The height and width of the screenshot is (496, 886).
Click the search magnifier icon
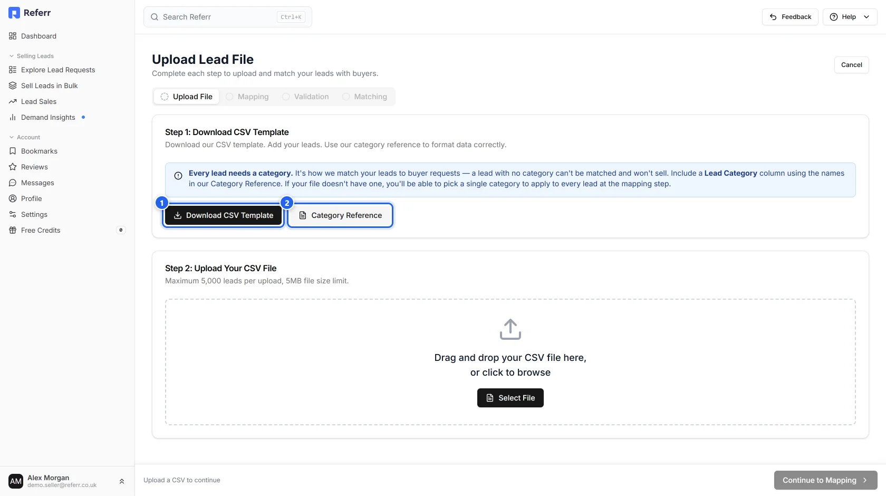tap(155, 17)
